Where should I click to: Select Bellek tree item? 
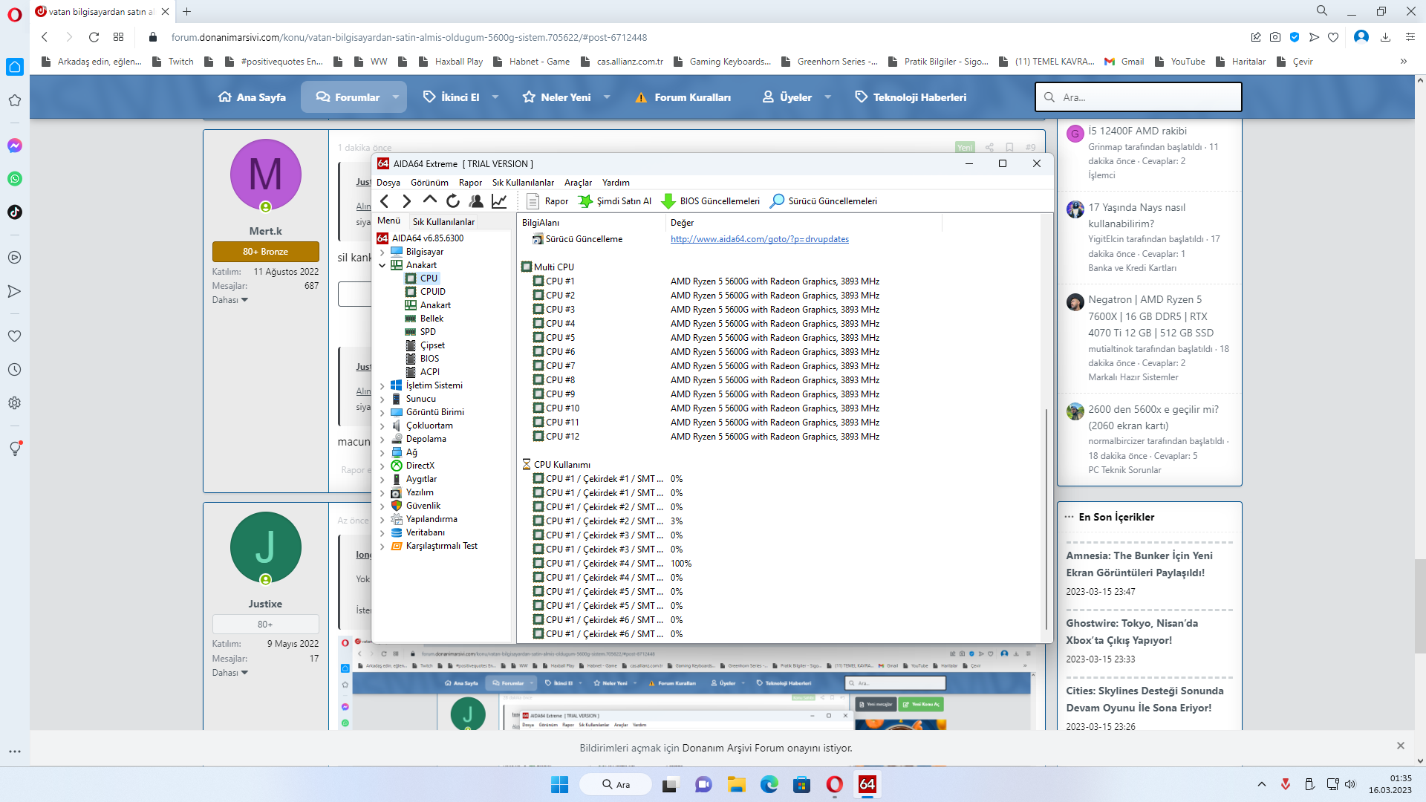coord(432,319)
